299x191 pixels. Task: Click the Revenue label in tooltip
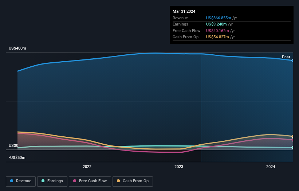tap(180, 18)
